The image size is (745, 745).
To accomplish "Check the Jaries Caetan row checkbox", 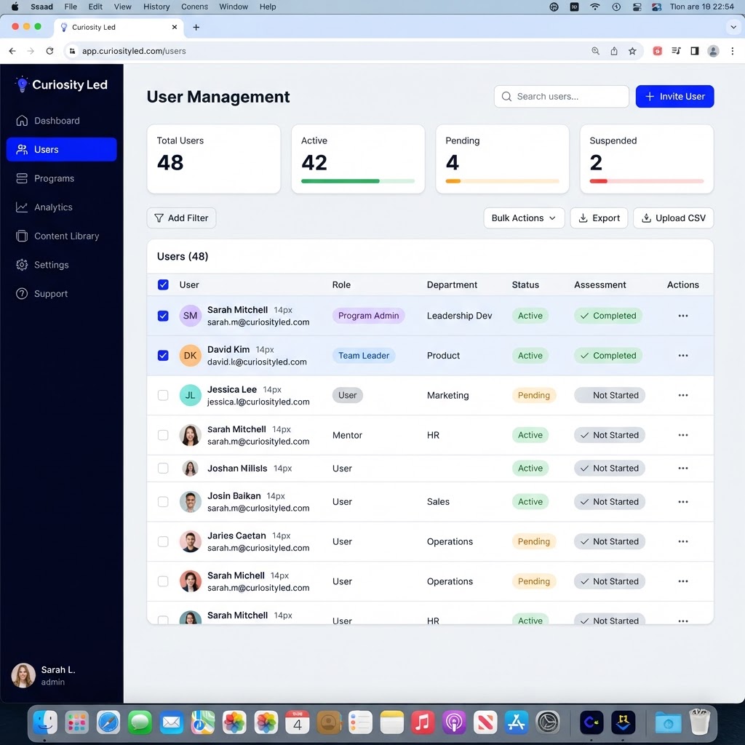I will tap(163, 541).
